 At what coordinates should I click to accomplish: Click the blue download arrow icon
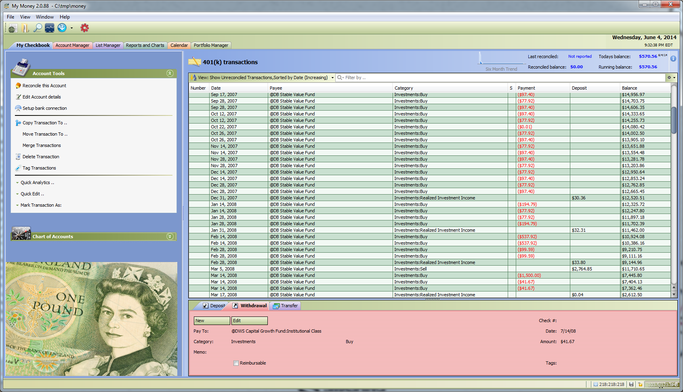62,27
